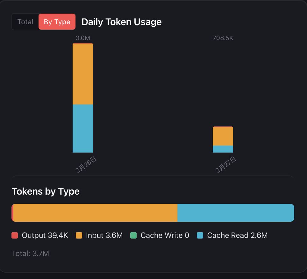Image resolution: width=307 pixels, height=279 pixels.
Task: Select the By Type view toggle
Action: [x=57, y=22]
